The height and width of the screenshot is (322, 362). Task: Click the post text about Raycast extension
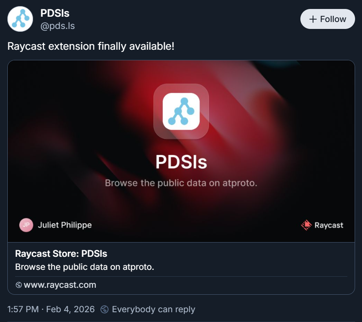(x=91, y=46)
